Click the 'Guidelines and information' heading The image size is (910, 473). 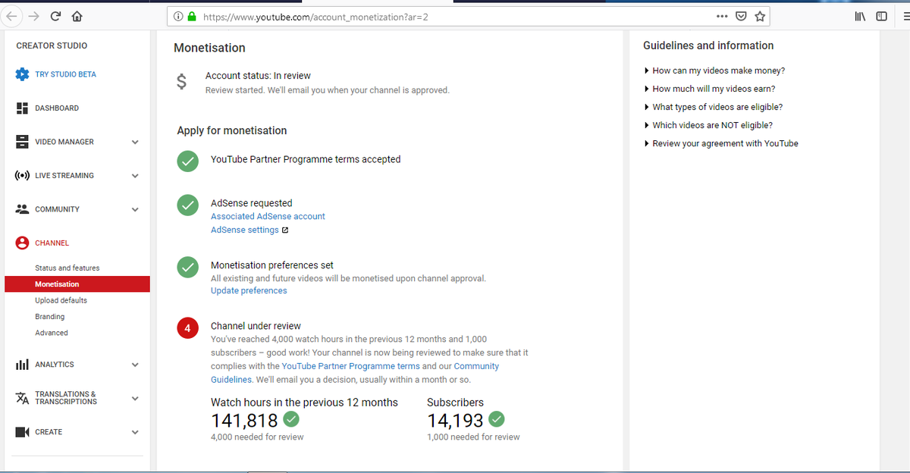(708, 45)
